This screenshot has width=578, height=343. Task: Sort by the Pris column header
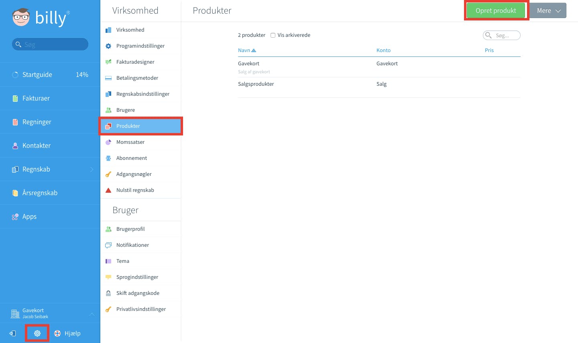[489, 50]
